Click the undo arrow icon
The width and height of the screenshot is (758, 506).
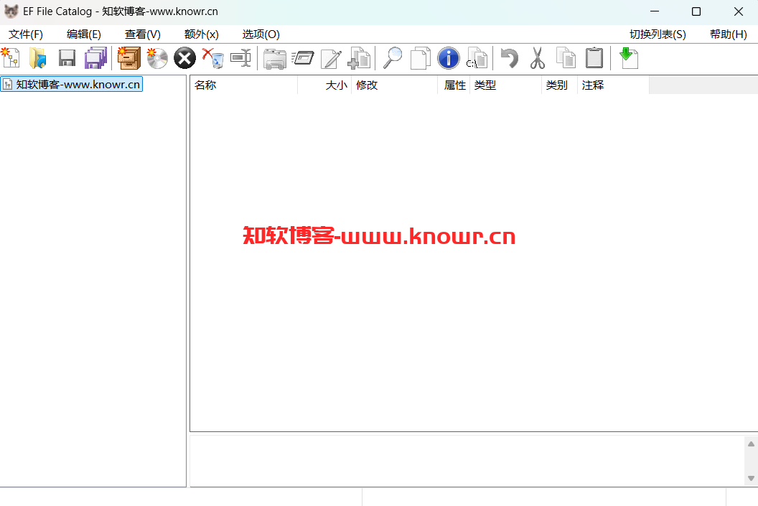pyautogui.click(x=510, y=58)
